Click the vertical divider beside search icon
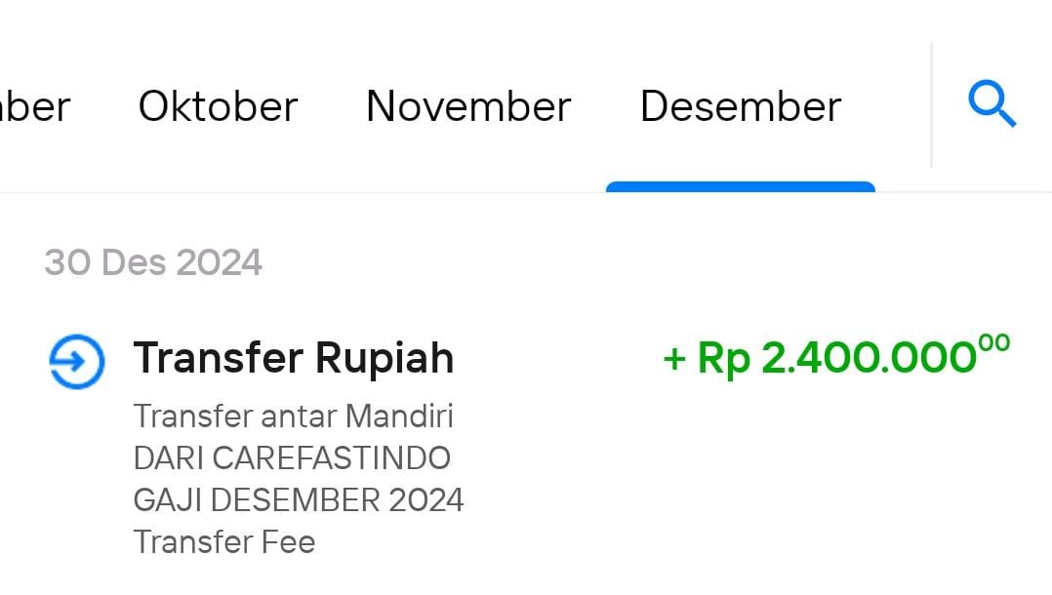 click(x=932, y=104)
